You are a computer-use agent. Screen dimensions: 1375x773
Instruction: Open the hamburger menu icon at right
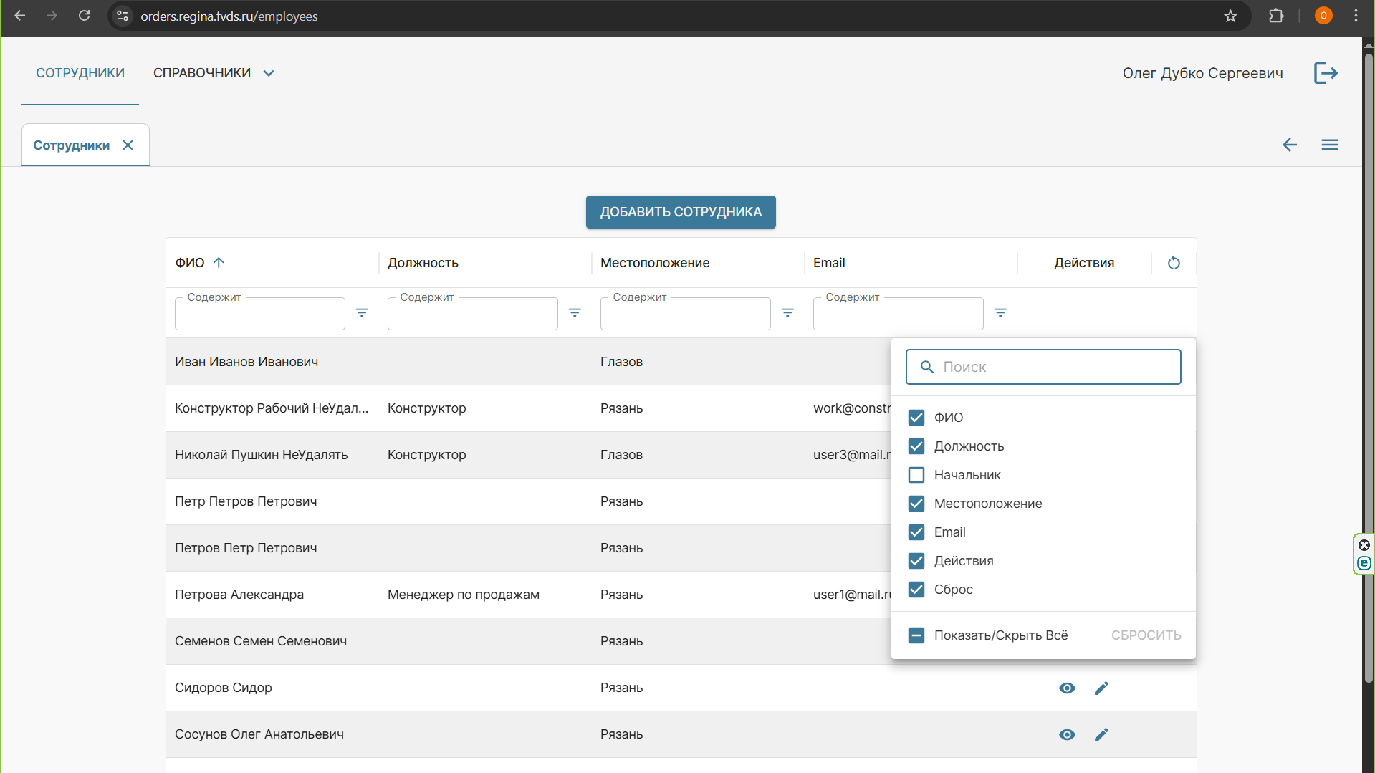(x=1330, y=145)
